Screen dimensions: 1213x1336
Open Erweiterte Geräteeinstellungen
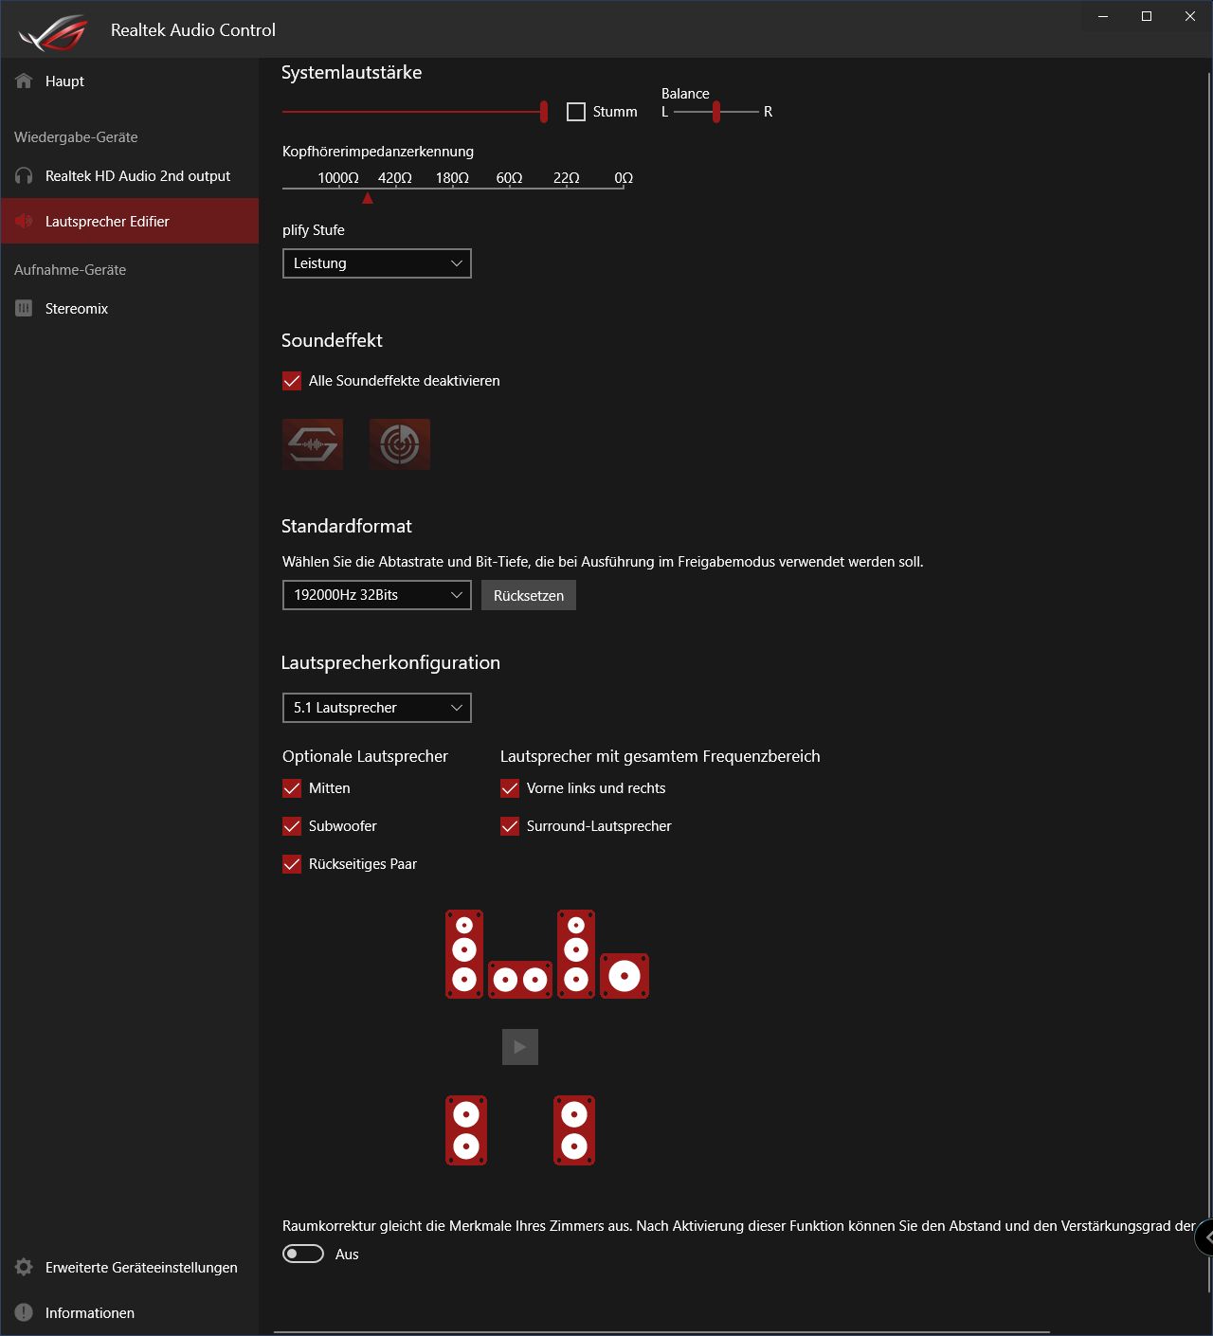coord(129,1268)
